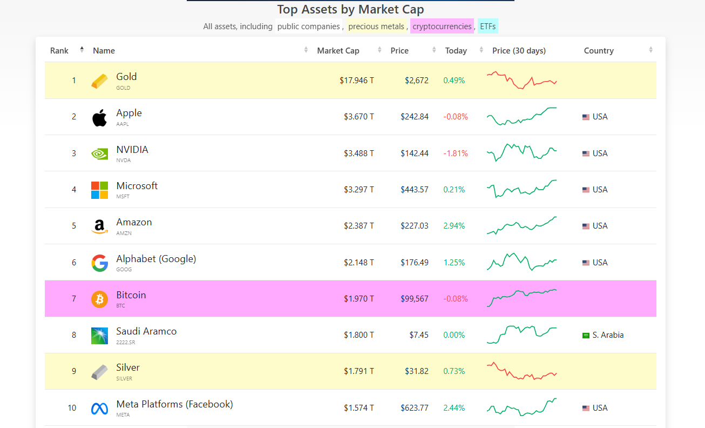This screenshot has width=705, height=428.
Task: Filter by public companies tag
Action: tap(309, 26)
